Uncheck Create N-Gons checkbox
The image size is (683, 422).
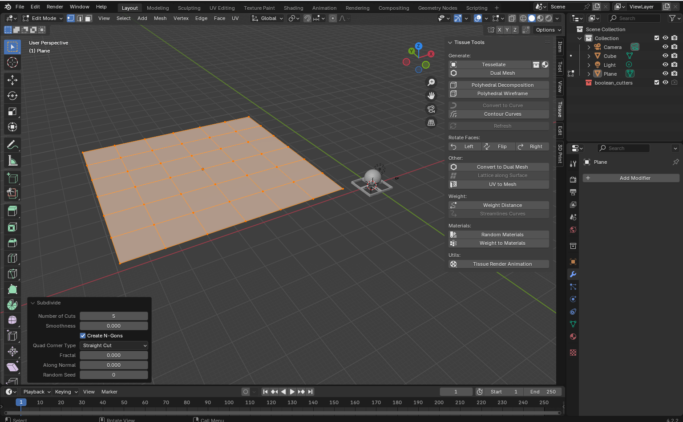83,336
